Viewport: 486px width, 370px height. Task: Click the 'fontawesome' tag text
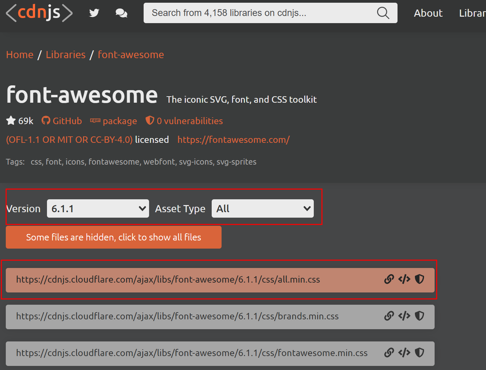114,162
